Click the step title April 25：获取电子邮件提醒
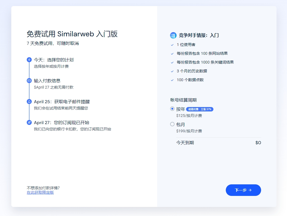This screenshot has width=287, height=216. point(62,102)
